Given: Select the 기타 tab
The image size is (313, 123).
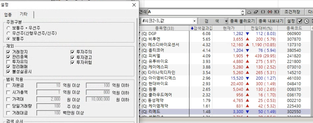Looking at the screenshot, I should (24, 14).
